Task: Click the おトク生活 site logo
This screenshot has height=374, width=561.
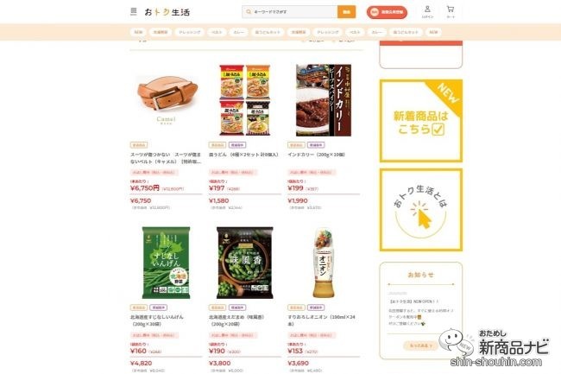Action: click(x=167, y=12)
